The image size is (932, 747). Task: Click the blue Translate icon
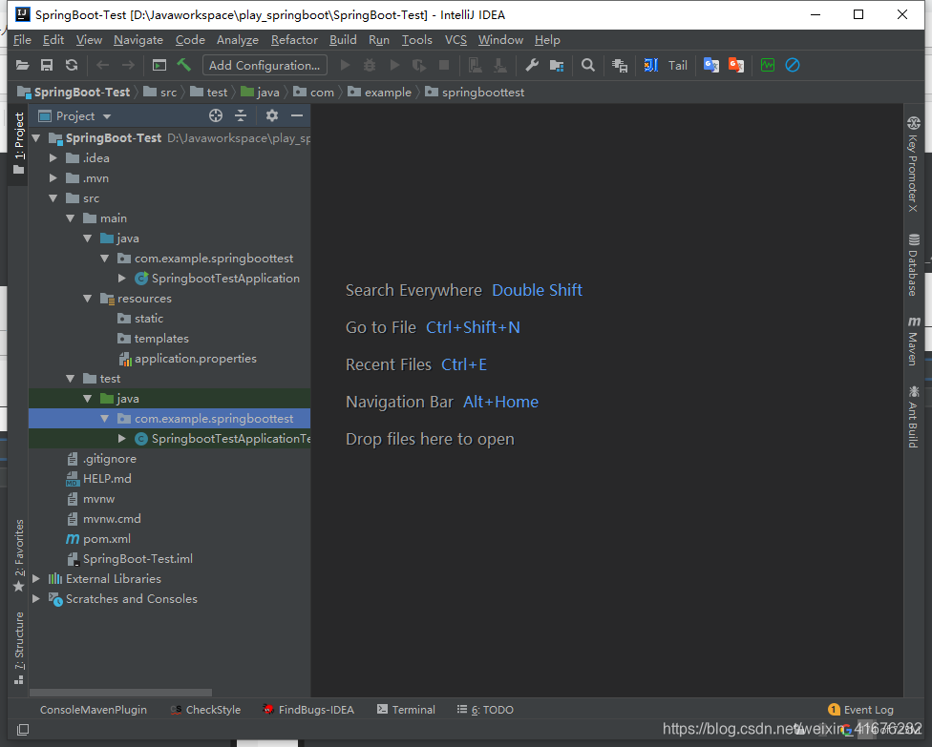click(711, 65)
